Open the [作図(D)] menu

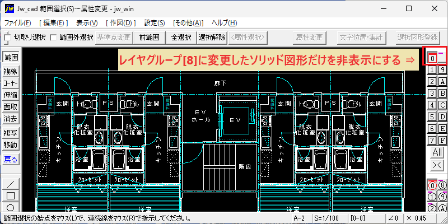tap(120, 23)
